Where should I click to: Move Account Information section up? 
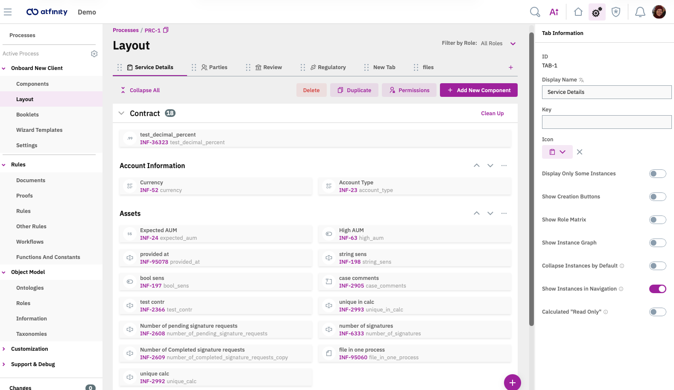pos(477,166)
